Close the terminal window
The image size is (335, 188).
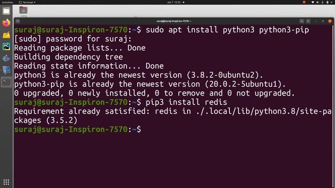point(330,21)
